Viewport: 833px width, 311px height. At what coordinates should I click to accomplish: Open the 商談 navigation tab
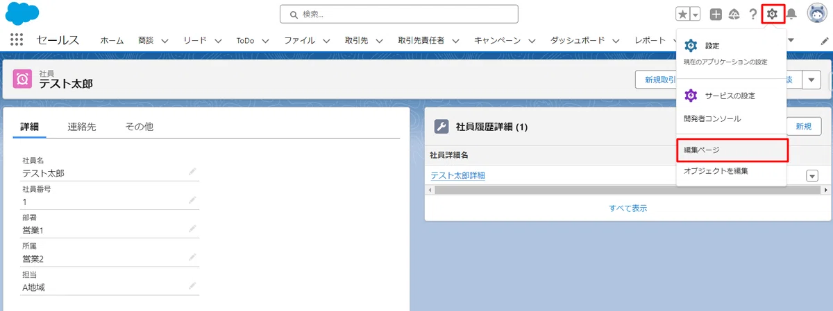[146, 41]
